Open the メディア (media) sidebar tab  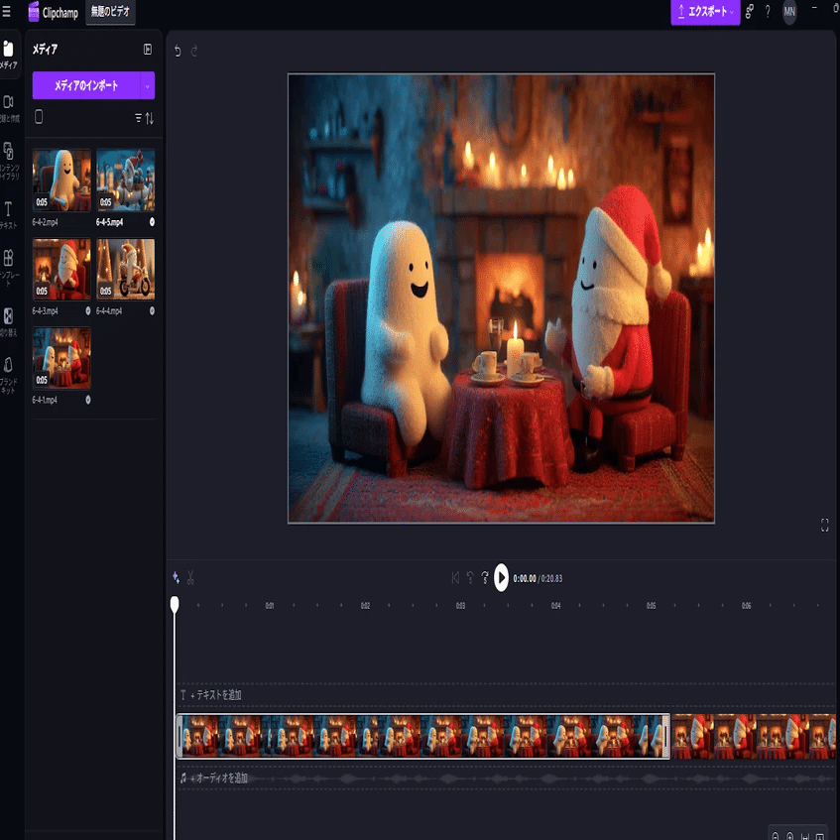click(x=9, y=56)
